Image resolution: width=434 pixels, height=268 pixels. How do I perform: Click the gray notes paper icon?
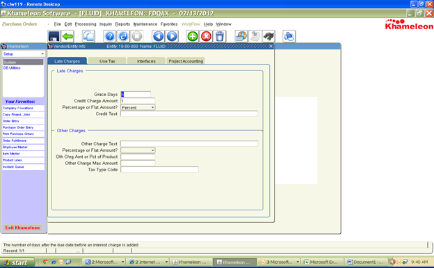pos(255,36)
